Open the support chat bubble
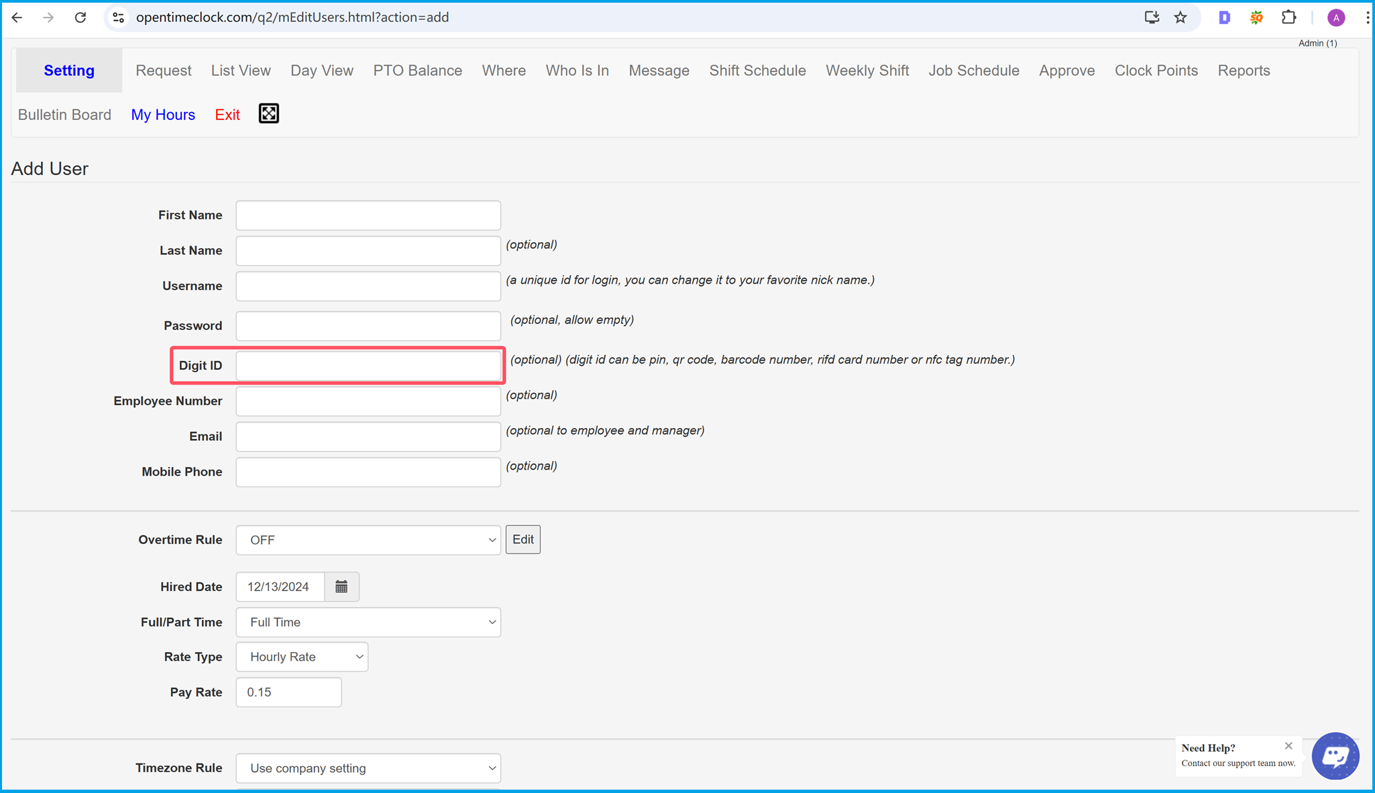The image size is (1375, 793). 1335,755
